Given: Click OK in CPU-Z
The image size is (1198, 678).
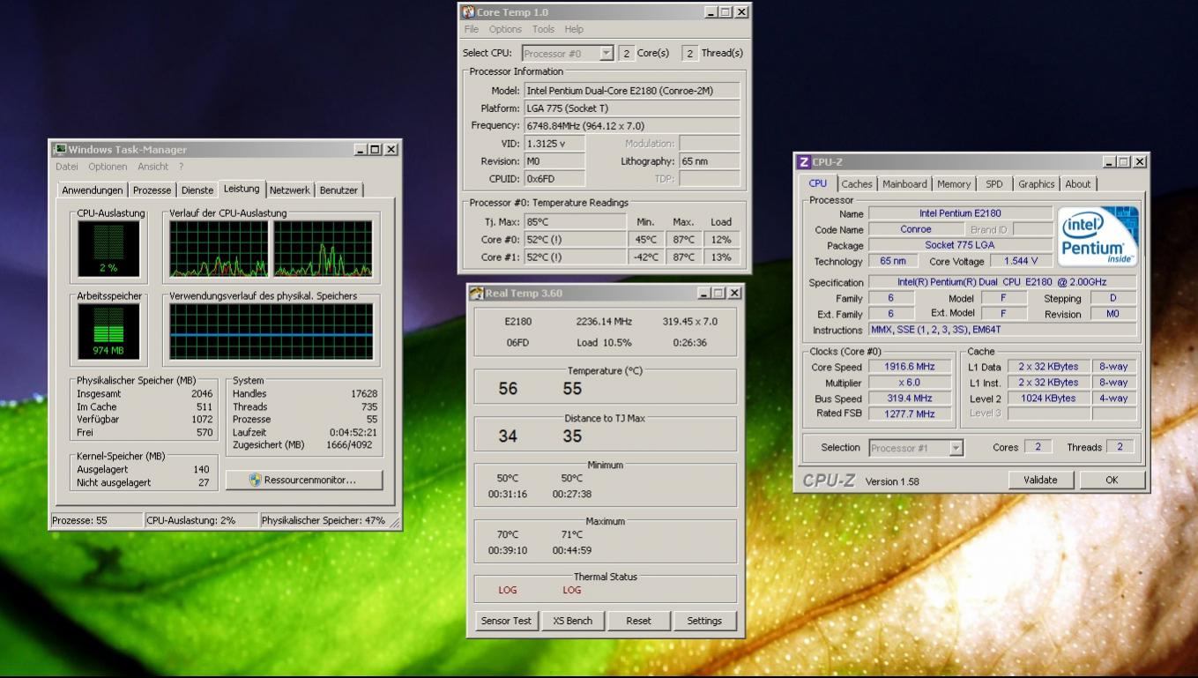Looking at the screenshot, I should pyautogui.click(x=1112, y=480).
